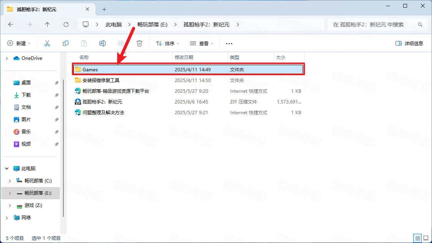Image resolution: width=432 pixels, height=243 pixels.
Task: Click the 畅玩部落-精品游戏资源下载平台 shortcut icon
Action: coord(78,91)
